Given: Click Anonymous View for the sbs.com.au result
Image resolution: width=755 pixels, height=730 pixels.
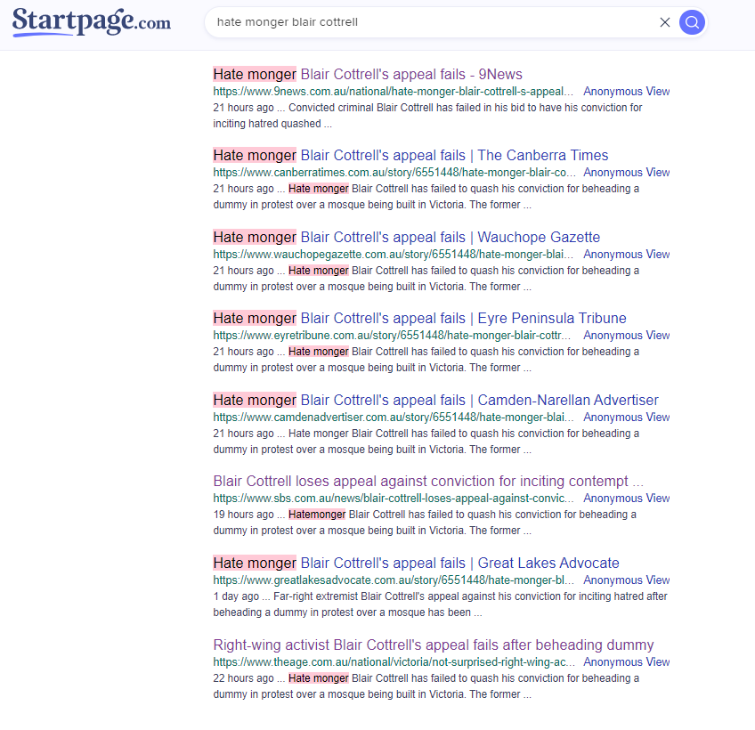Looking at the screenshot, I should (627, 498).
